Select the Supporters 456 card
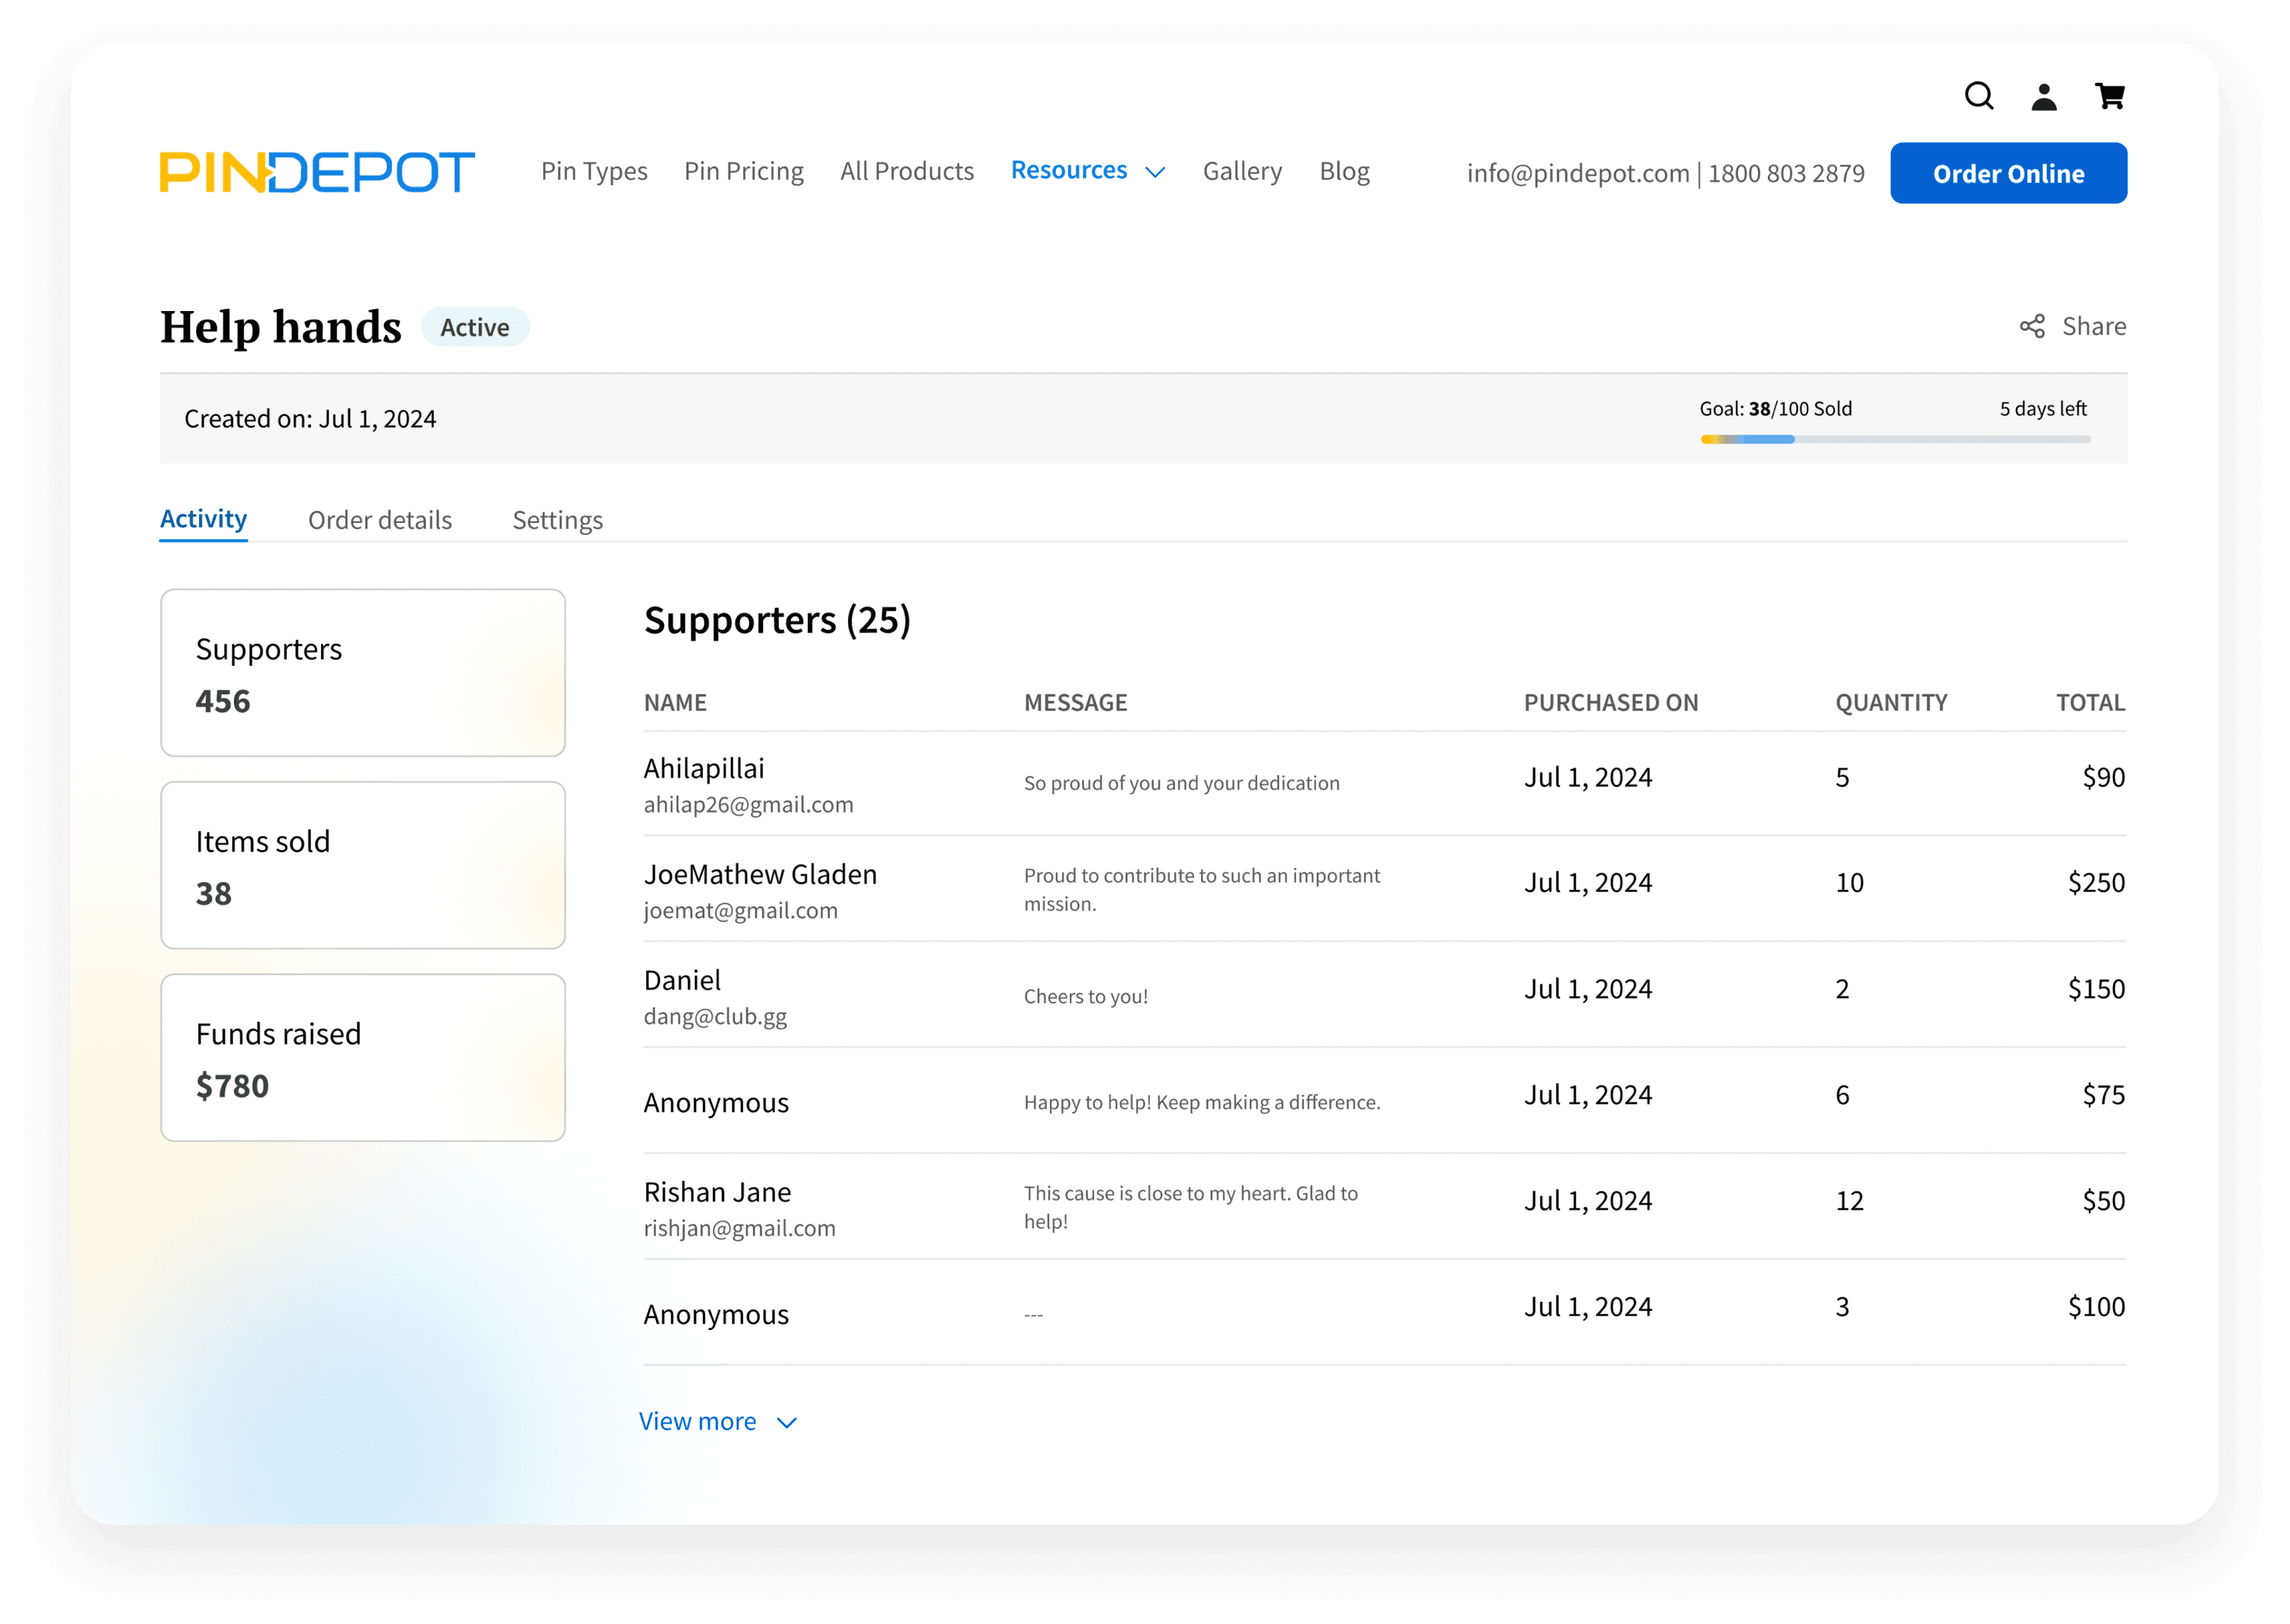Screen dimensions: 2290x1624 (363, 673)
